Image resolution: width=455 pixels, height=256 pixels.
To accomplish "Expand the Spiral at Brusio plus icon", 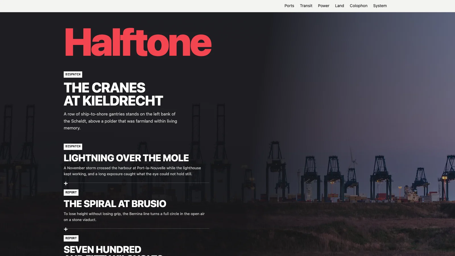I will click(x=66, y=229).
